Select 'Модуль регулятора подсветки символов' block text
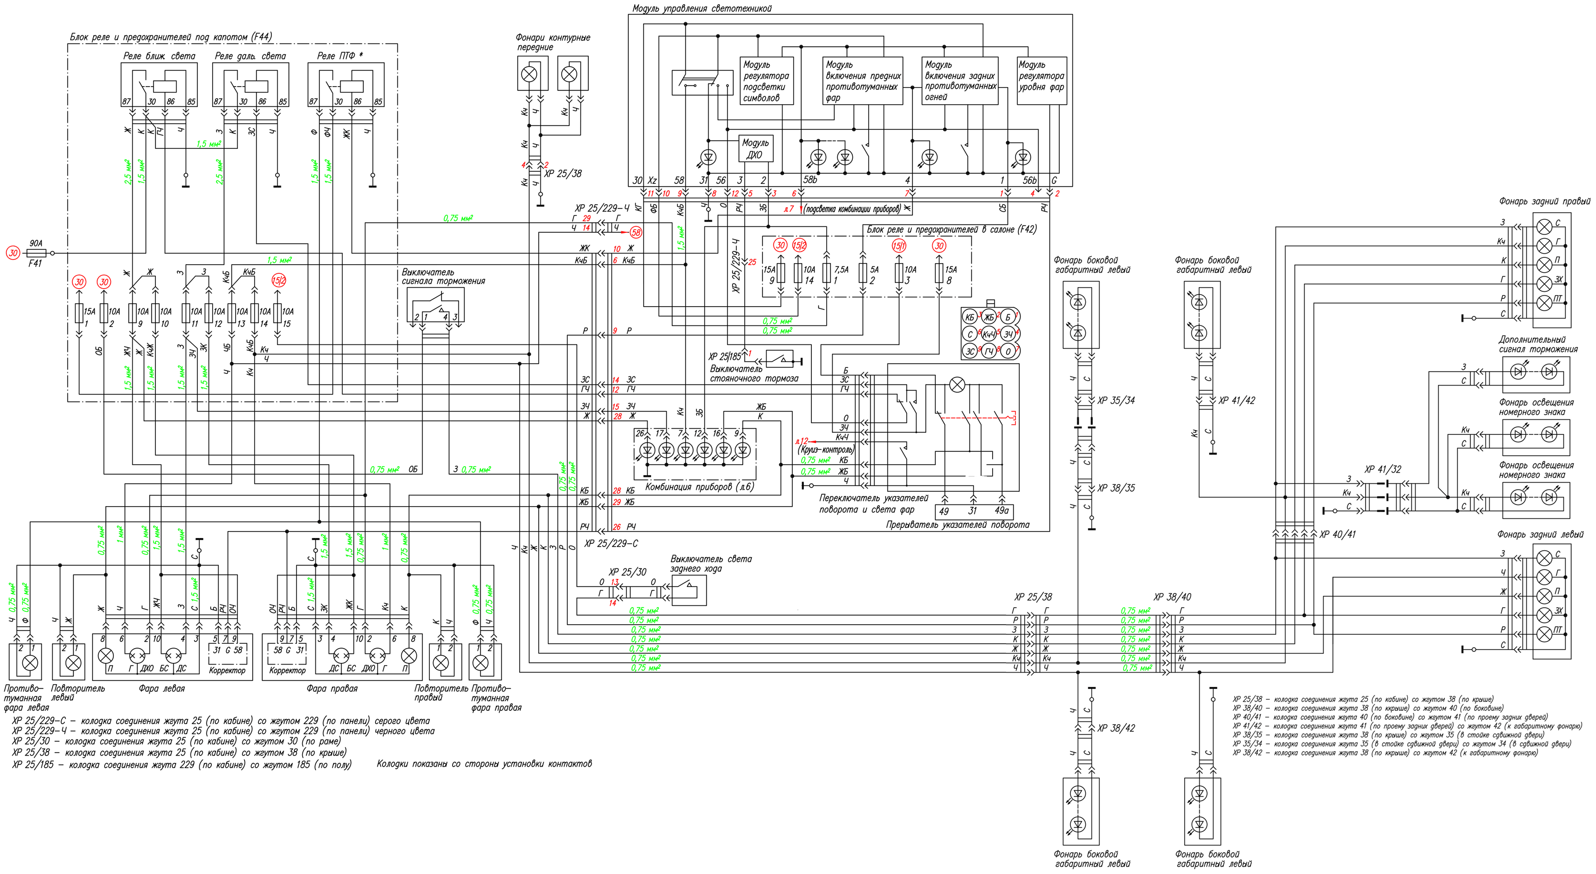The image size is (1596, 874). pos(766,81)
